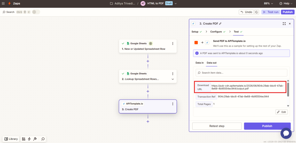Open the three-dot menu on step 3
This screenshot has width=296, height=143.
point(173,104)
